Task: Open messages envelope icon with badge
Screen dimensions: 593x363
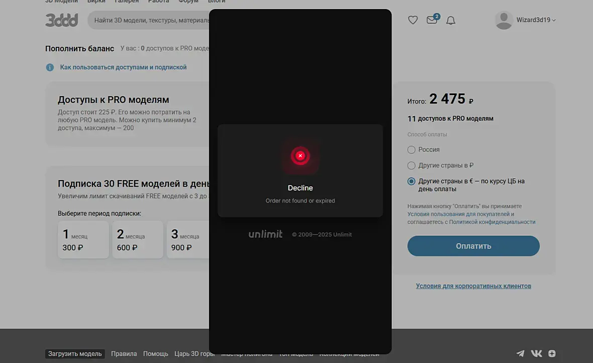Action: click(x=433, y=19)
